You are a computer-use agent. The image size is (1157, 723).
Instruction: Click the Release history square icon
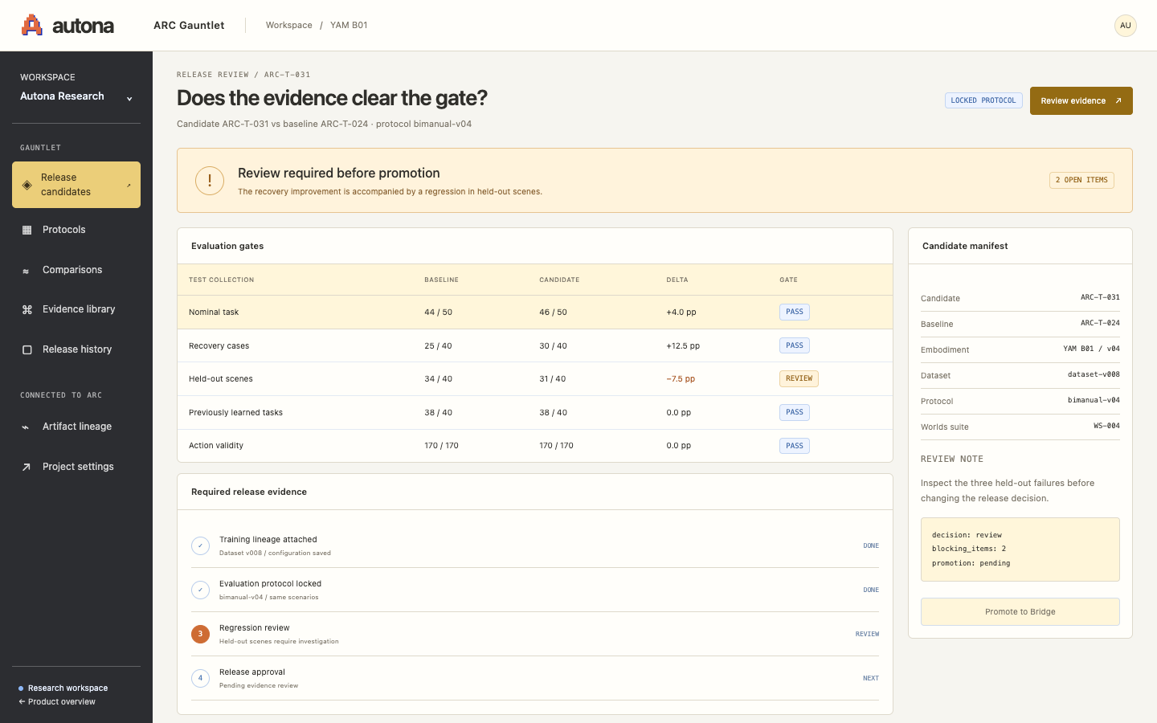tap(27, 349)
